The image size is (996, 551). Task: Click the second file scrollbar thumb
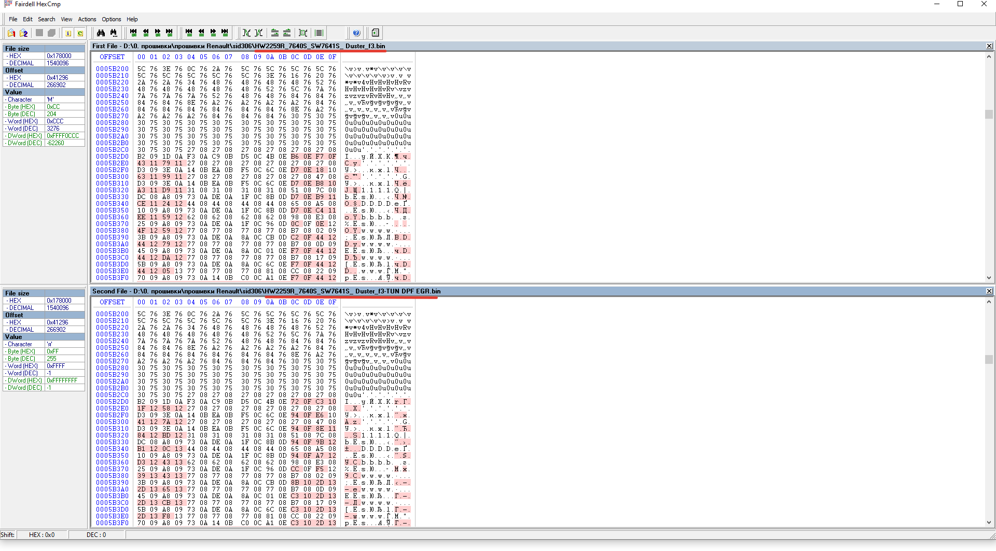(989, 359)
